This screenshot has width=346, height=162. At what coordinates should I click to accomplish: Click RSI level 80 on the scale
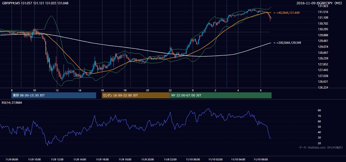click(319, 110)
